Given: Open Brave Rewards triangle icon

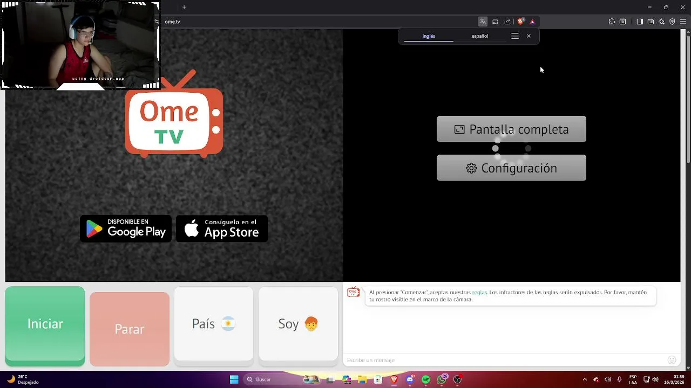Looking at the screenshot, I should pos(532,22).
